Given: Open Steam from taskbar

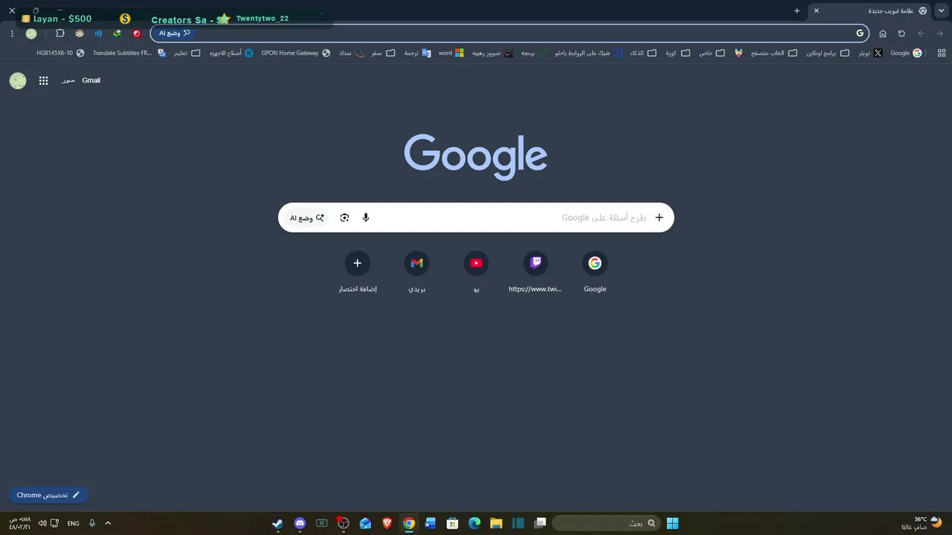Looking at the screenshot, I should 277,523.
